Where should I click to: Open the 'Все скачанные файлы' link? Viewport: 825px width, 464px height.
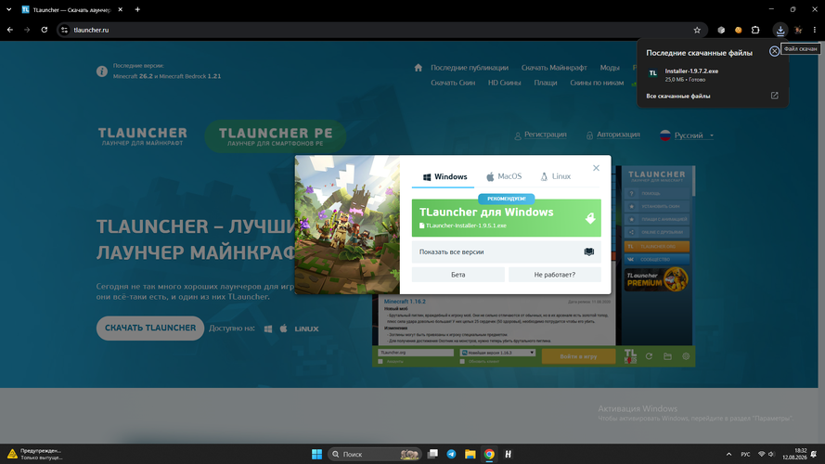pyautogui.click(x=678, y=96)
